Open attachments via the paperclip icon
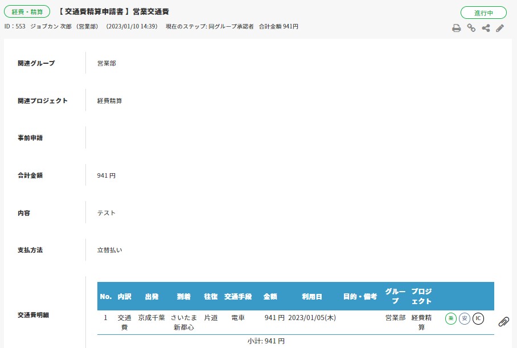This screenshot has height=348, width=517. (503, 322)
